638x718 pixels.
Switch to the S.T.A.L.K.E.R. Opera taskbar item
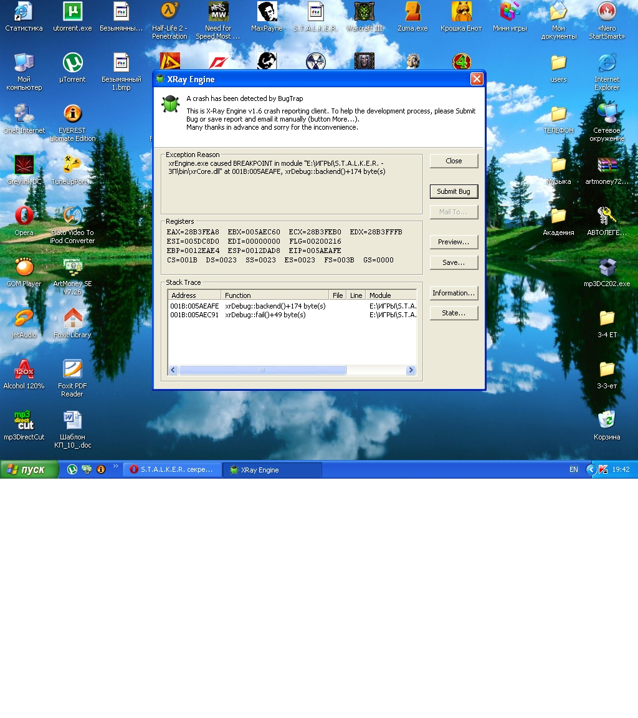(172, 470)
